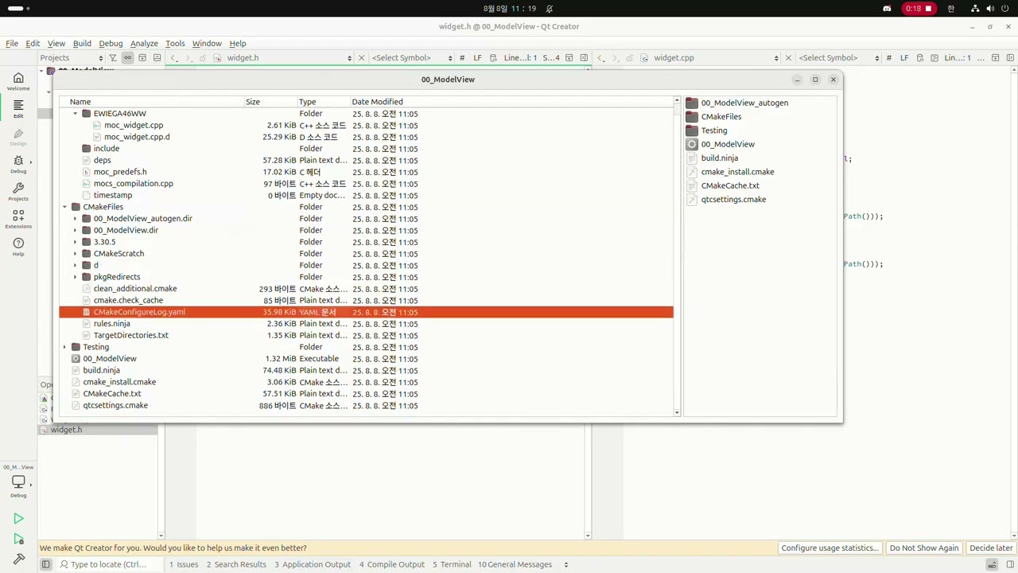Close the widget.cpp document

[x=788, y=57]
